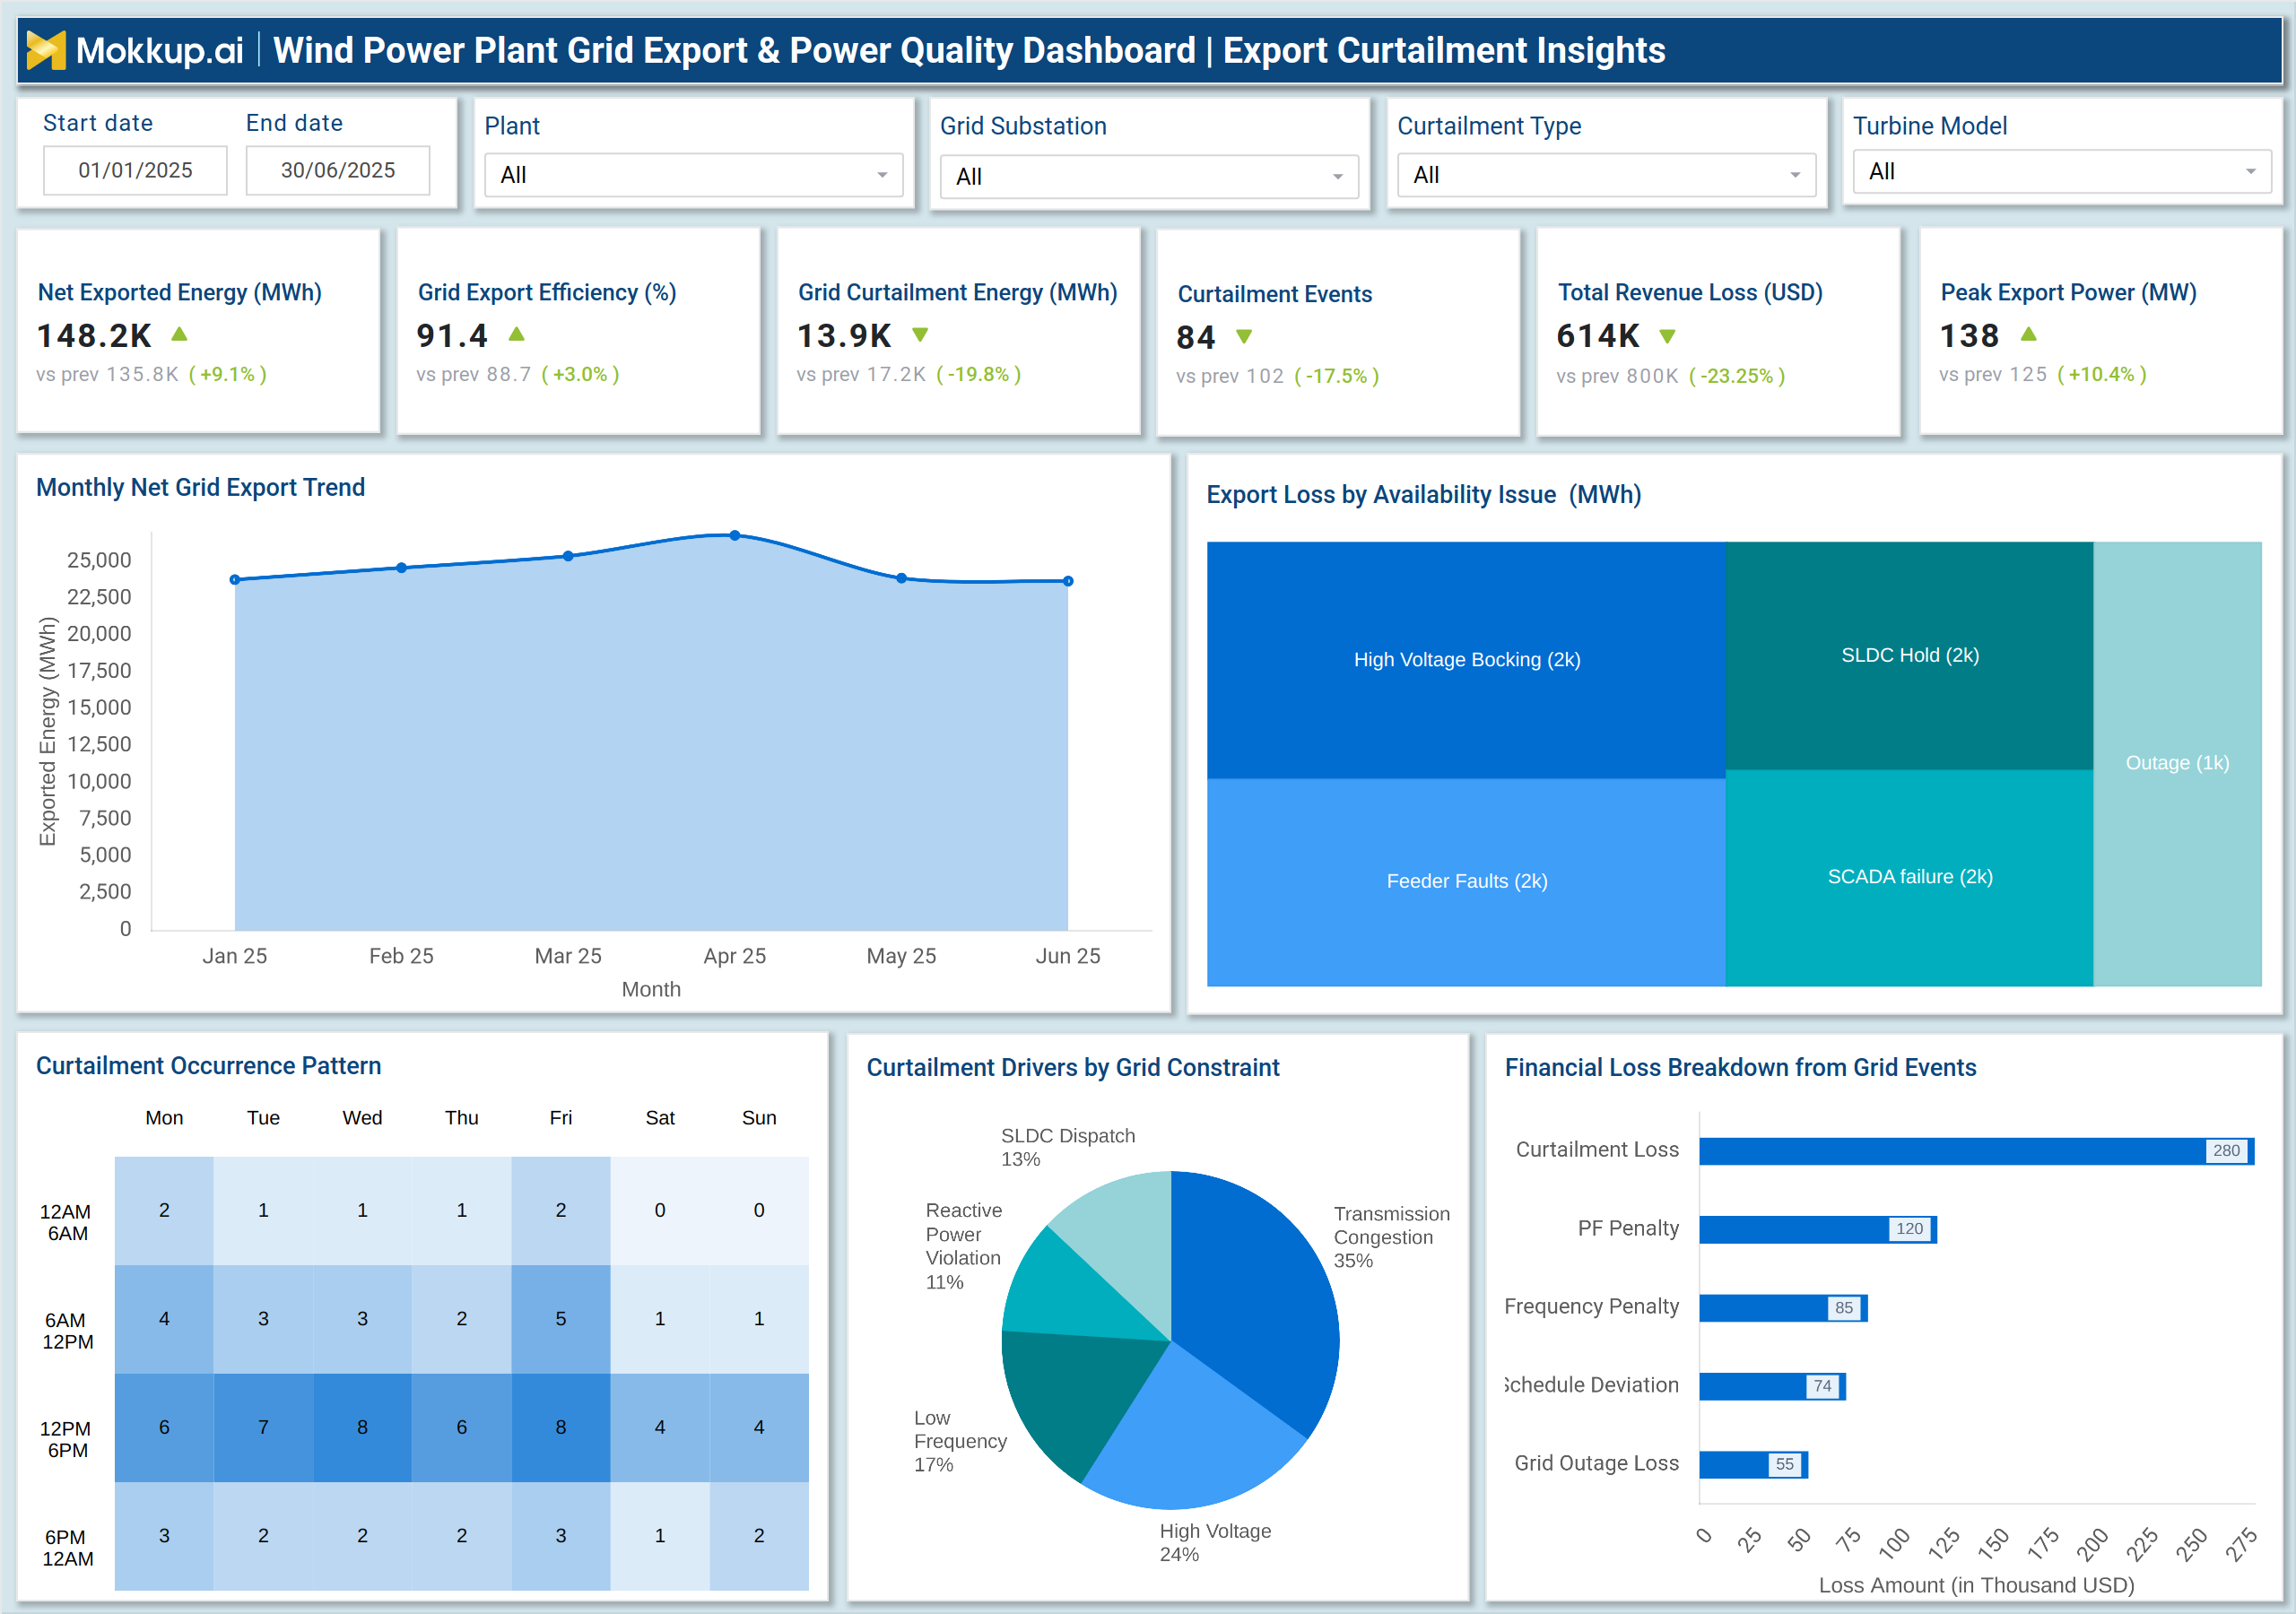Image resolution: width=2296 pixels, height=1614 pixels.
Task: Click the 13.9K curtailment energy value
Action: point(844,336)
